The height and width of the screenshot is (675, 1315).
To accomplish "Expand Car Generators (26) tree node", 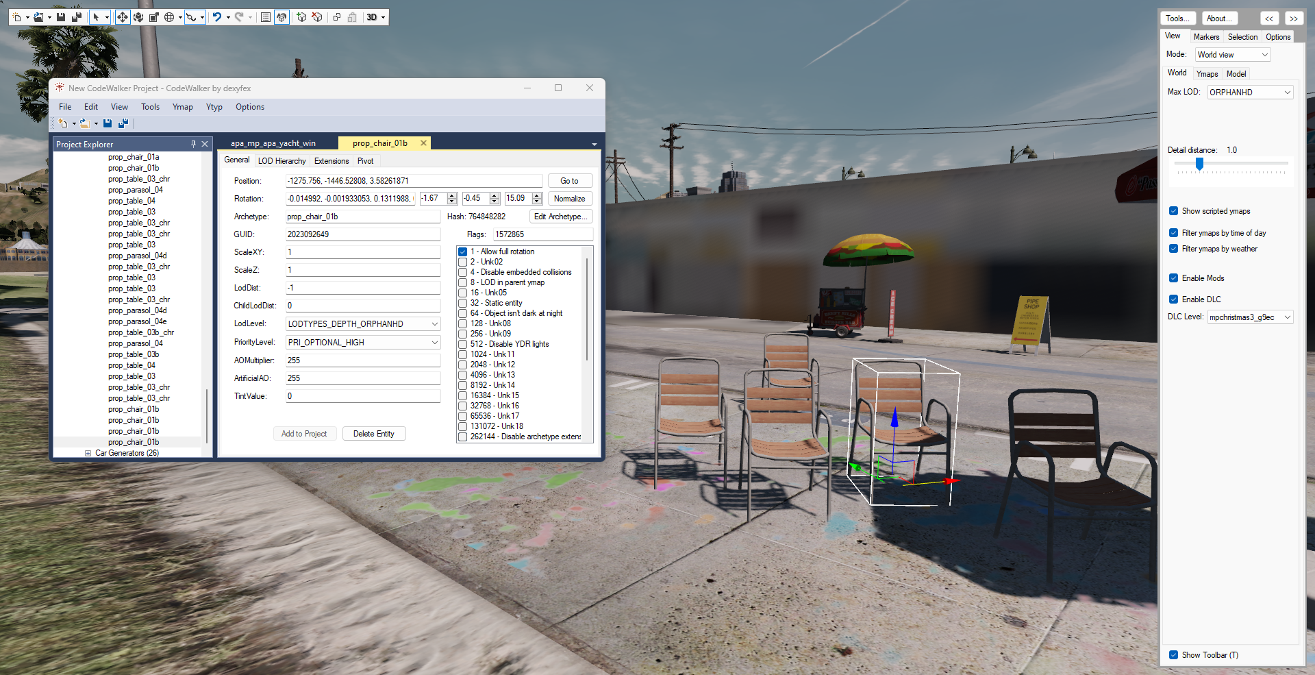I will tap(88, 453).
